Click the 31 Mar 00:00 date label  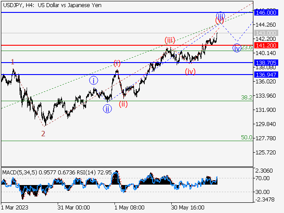click(74, 208)
